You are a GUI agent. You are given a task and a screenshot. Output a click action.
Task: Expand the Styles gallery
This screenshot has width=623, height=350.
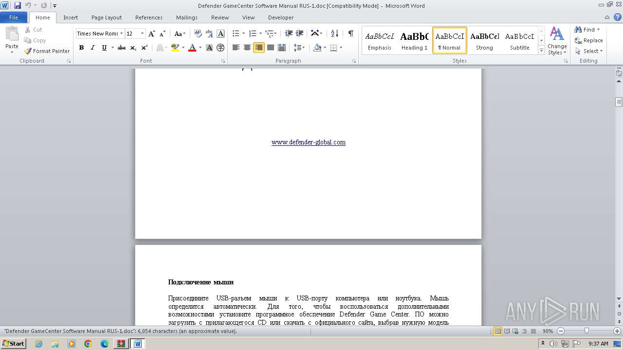coord(541,51)
